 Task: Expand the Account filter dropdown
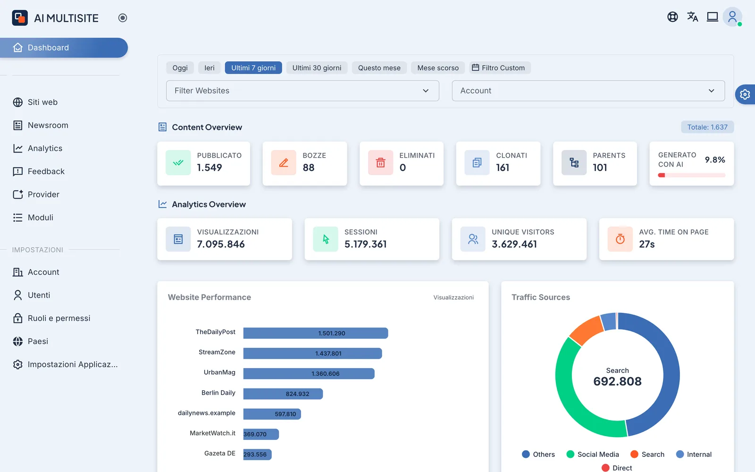pyautogui.click(x=588, y=91)
